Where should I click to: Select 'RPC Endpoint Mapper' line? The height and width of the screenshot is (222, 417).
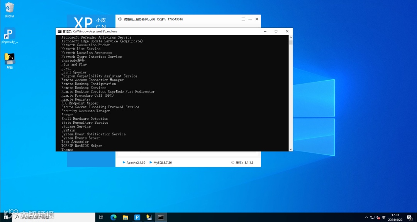(80, 103)
